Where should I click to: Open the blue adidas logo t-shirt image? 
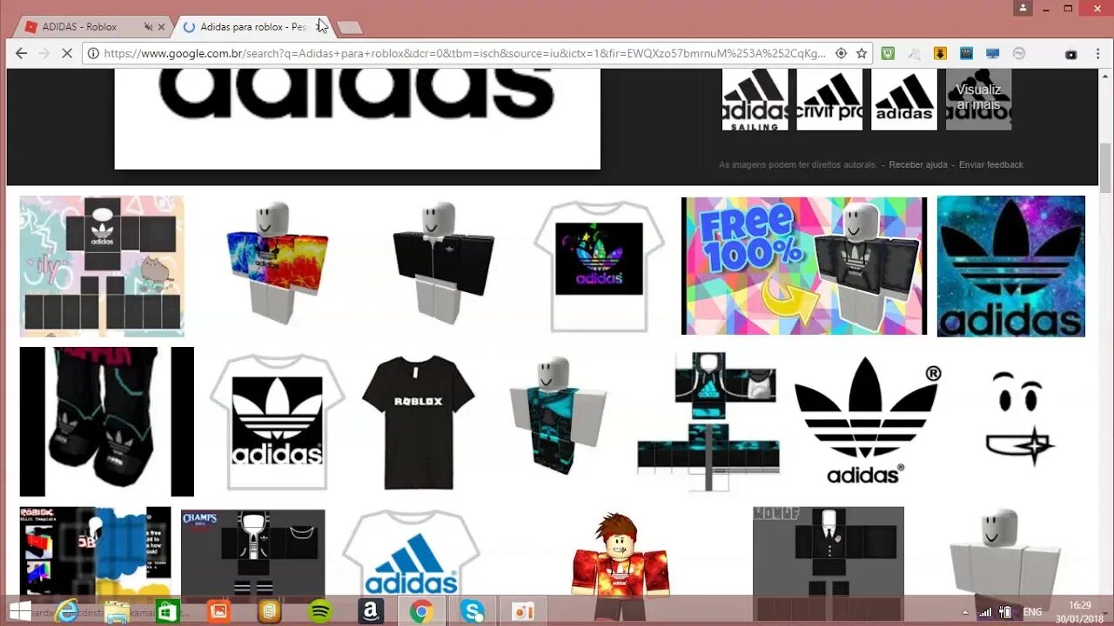coord(411,554)
